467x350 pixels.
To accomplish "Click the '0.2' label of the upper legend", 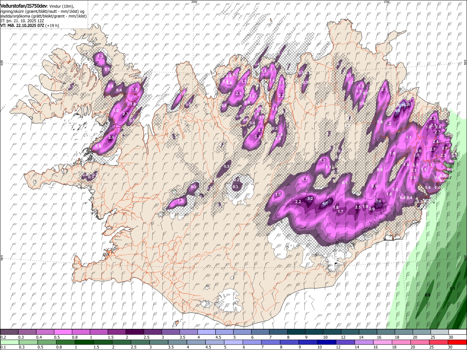I will click(x=3, y=337).
